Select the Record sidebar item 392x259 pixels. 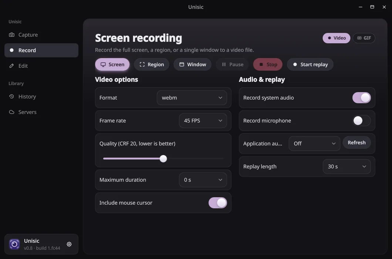(x=41, y=50)
